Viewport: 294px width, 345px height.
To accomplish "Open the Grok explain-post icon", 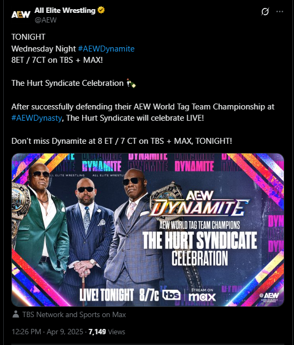I will coord(265,11).
